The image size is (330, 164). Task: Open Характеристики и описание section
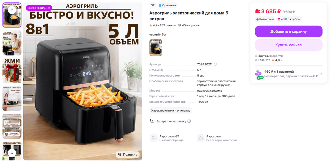[171, 110]
